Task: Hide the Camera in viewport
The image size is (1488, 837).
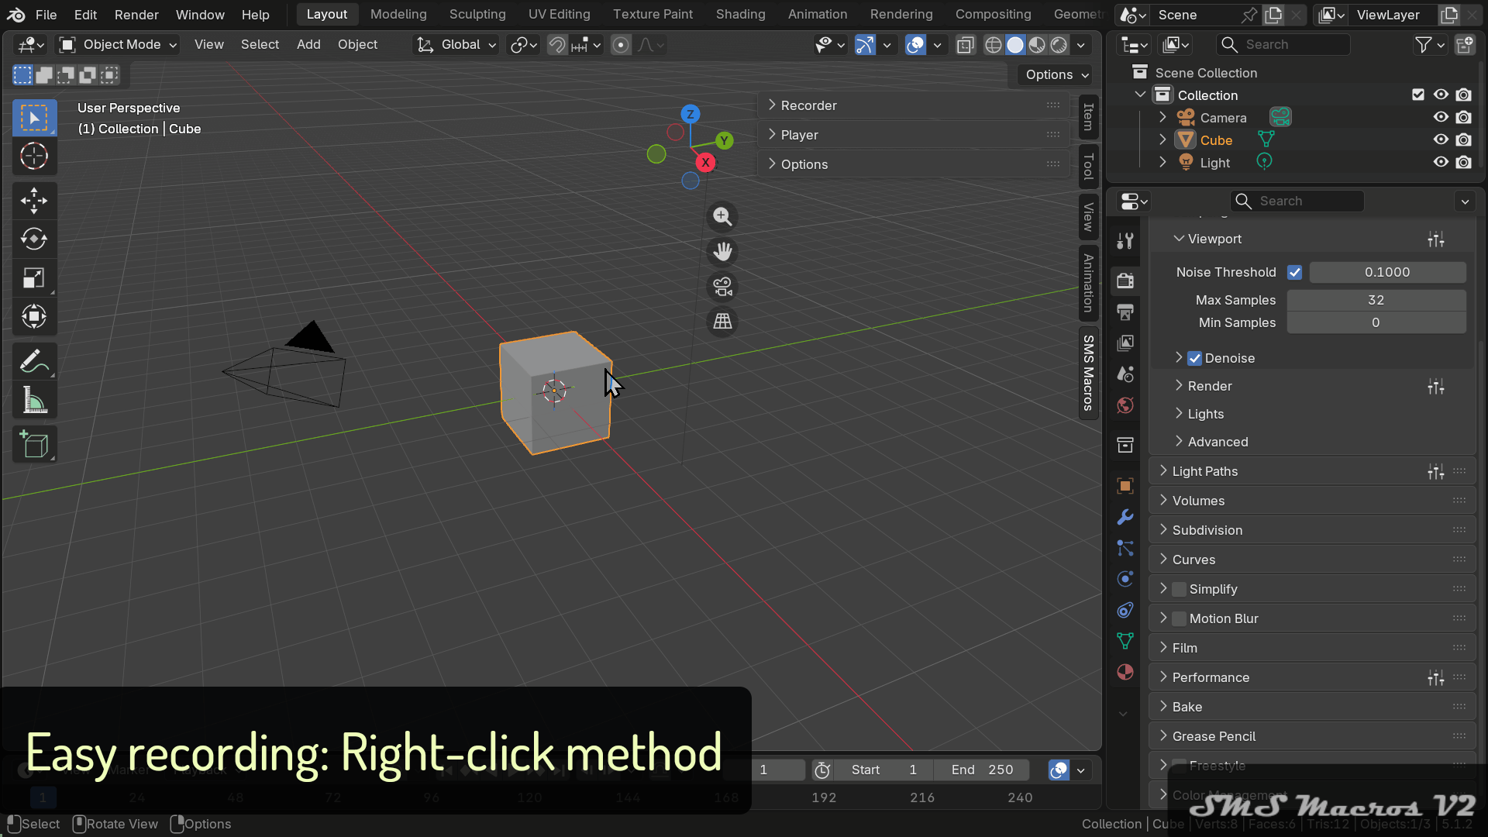Action: pos(1441,117)
